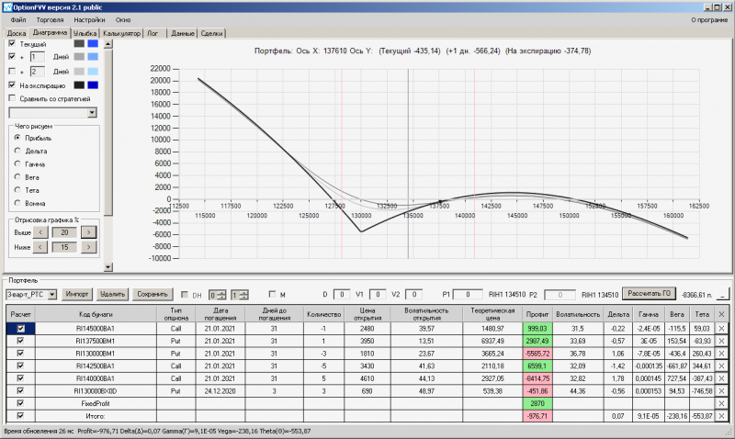
Task: Click X on RI130000BX0D put row
Action: pyautogui.click(x=721, y=390)
